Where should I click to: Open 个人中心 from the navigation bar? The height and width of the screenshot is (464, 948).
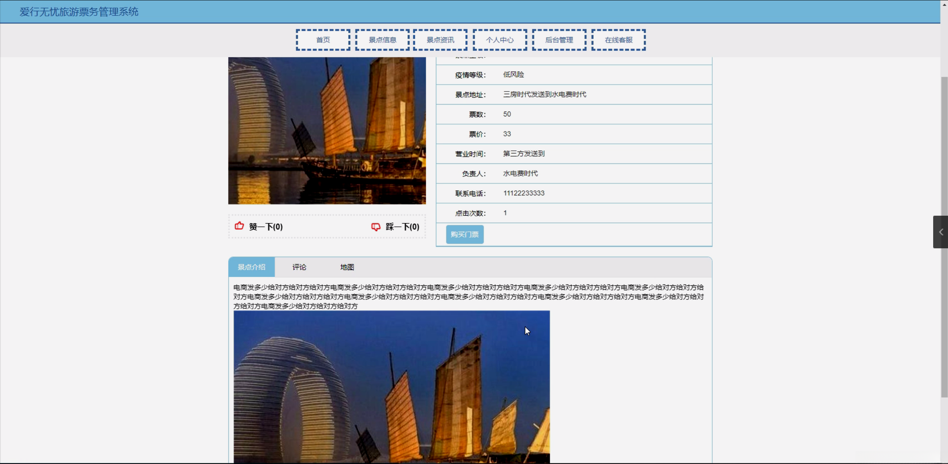[x=500, y=40]
